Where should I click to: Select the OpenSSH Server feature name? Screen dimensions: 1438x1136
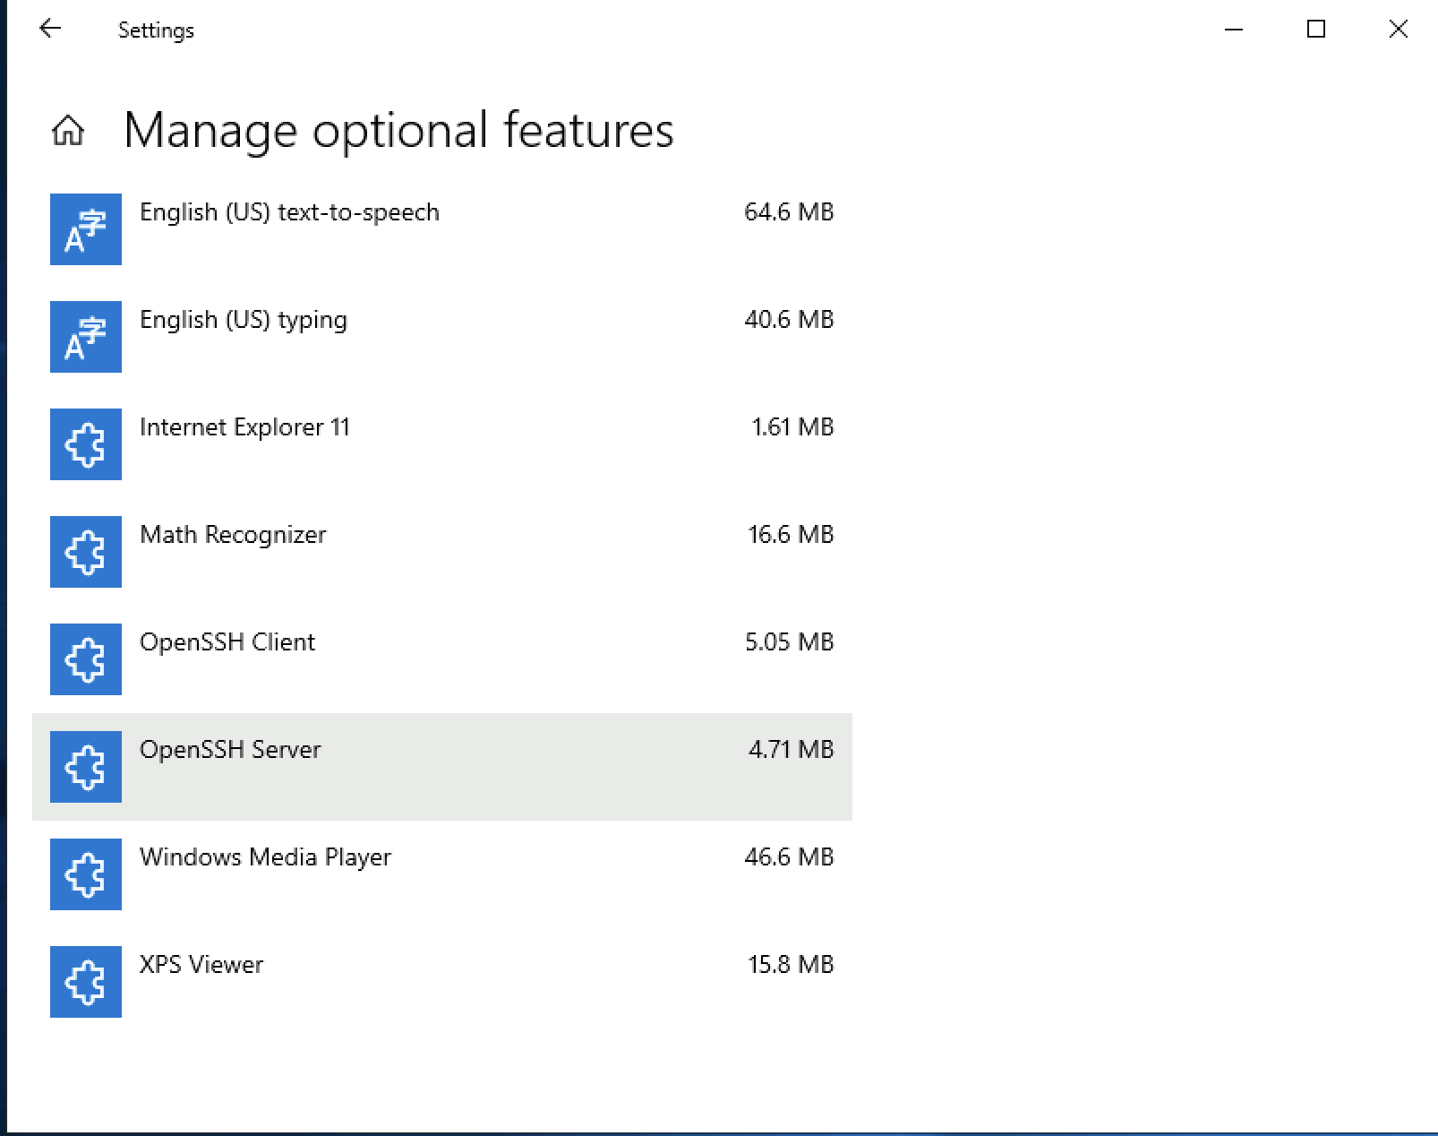[x=230, y=751]
